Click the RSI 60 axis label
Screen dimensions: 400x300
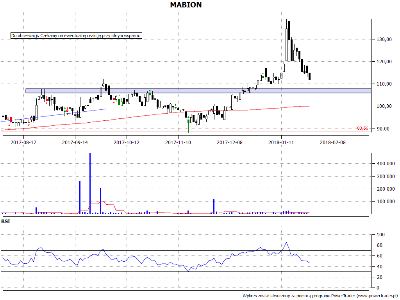click(x=379, y=256)
